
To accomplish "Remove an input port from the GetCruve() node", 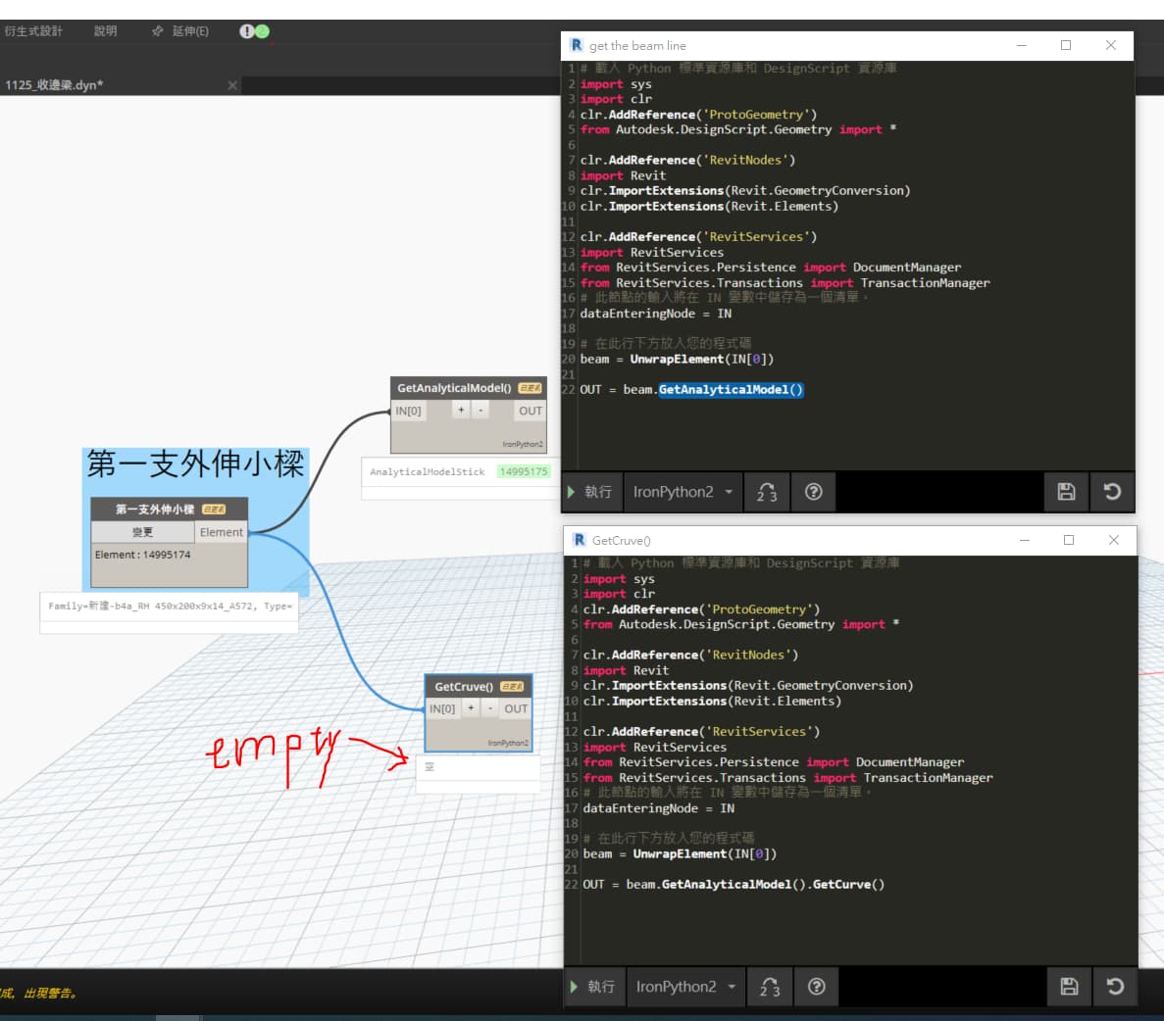I will point(490,707).
